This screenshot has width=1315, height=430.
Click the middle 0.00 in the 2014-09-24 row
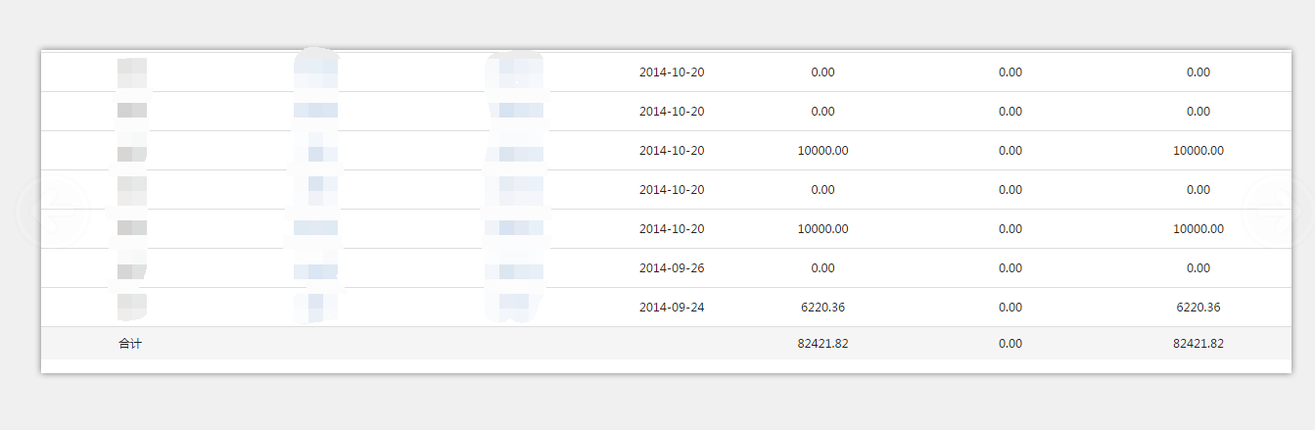click(x=1010, y=307)
